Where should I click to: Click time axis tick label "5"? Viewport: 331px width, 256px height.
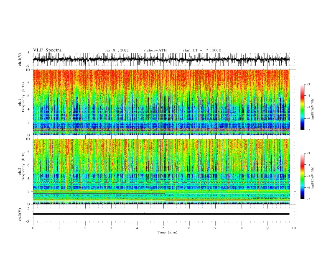(163, 228)
